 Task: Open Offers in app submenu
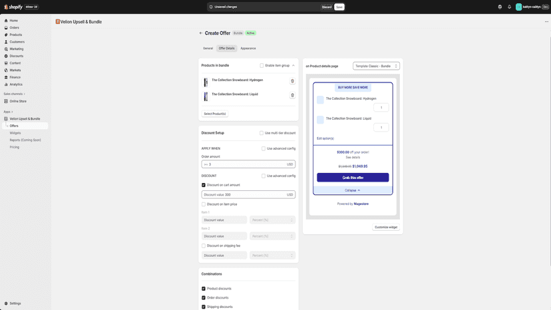[25, 126]
